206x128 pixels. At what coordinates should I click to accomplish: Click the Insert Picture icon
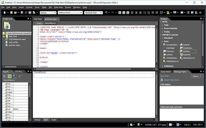point(192,13)
